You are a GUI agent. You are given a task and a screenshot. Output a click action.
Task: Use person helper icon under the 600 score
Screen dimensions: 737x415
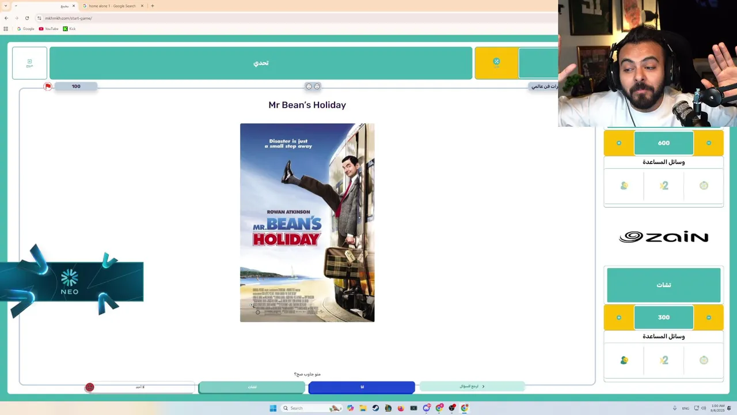pos(624,186)
